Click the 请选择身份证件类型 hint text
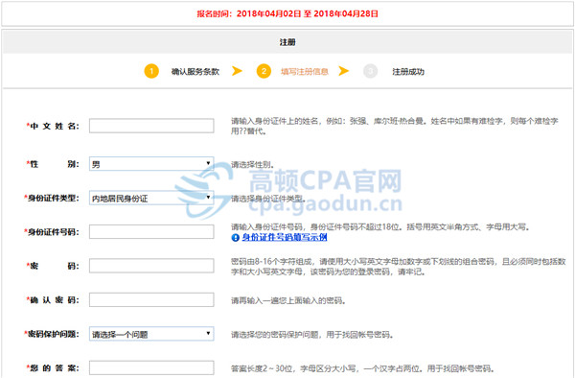575x378 pixels. (268, 199)
